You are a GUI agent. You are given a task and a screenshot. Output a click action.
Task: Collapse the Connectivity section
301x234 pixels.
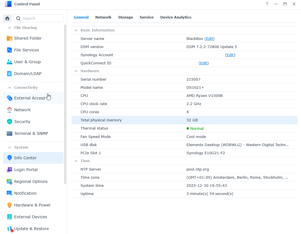[x=9, y=88]
